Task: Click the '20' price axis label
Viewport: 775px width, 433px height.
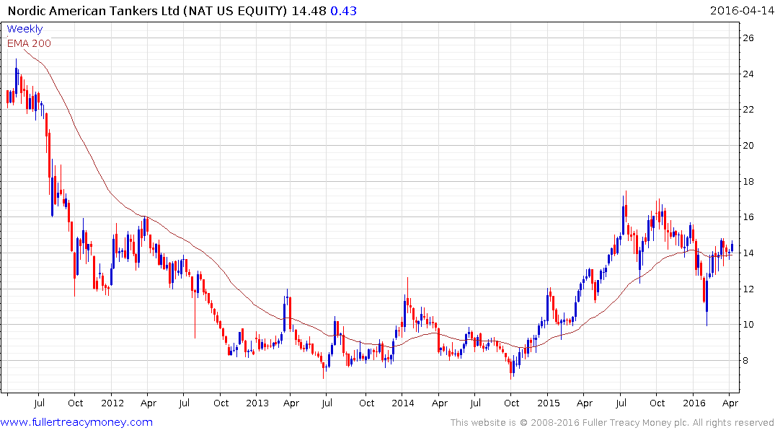Action: (x=748, y=146)
